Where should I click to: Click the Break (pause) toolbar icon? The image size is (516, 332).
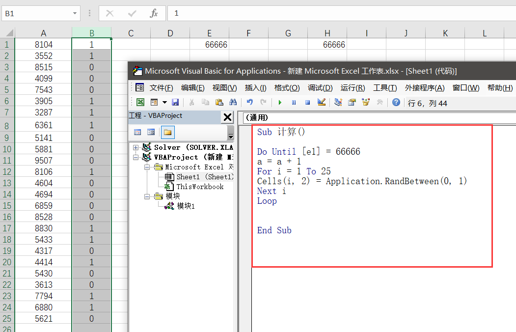294,103
